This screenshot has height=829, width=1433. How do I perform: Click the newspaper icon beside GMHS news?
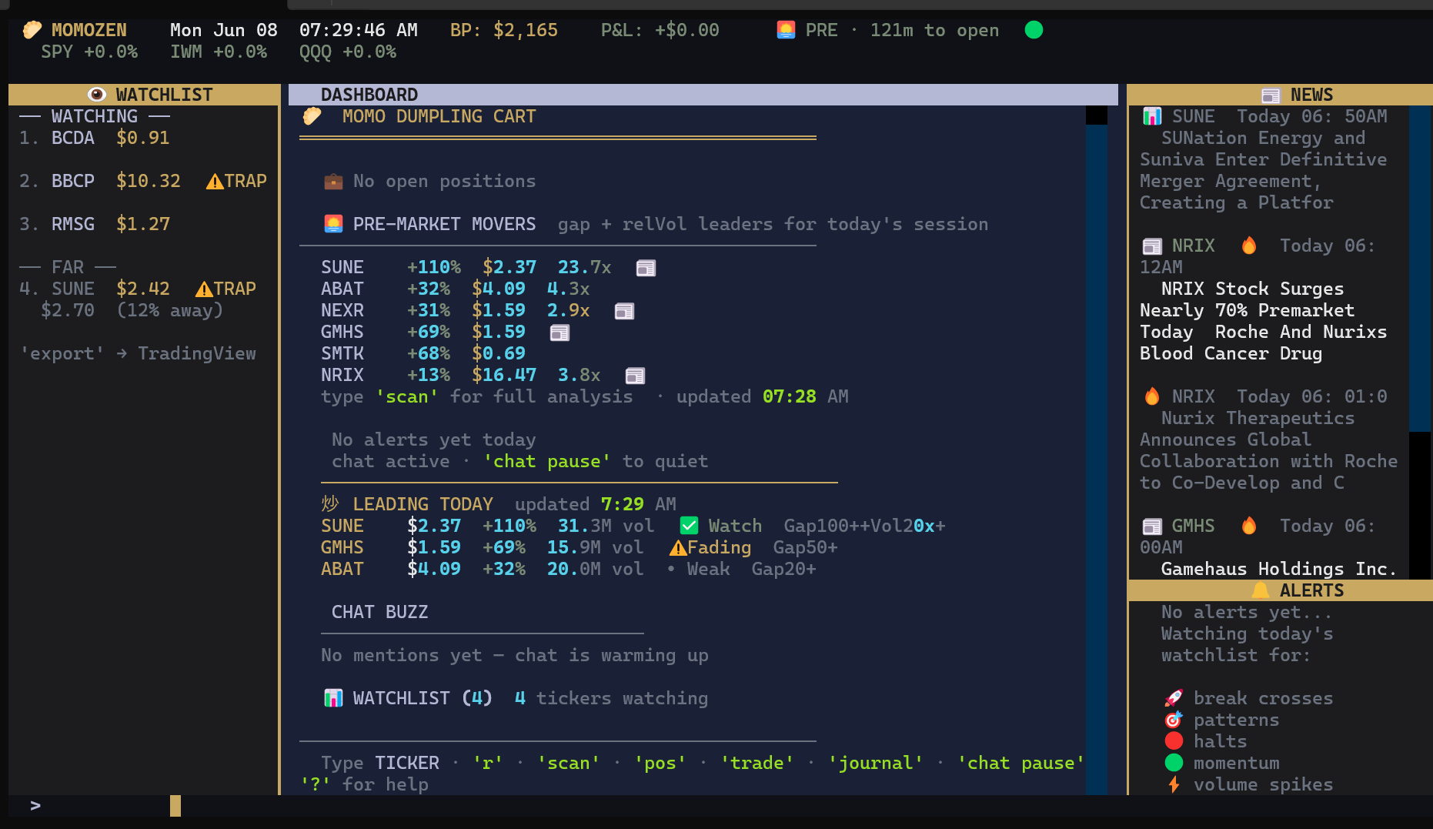[x=1152, y=526]
